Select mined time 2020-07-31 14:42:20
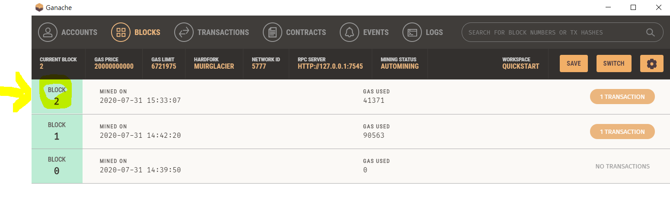The width and height of the screenshot is (670, 219). pos(140,136)
